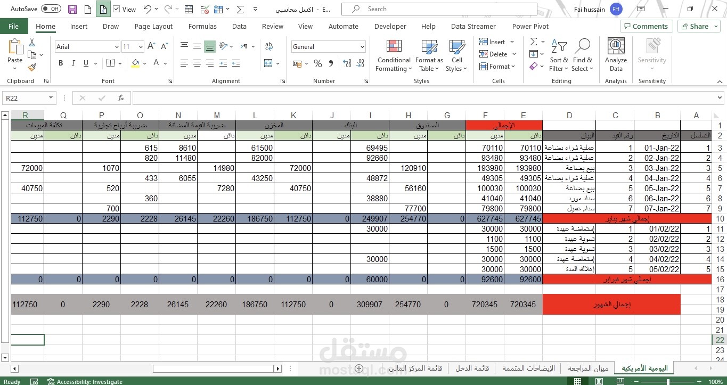Click Cell Styles

[457, 55]
